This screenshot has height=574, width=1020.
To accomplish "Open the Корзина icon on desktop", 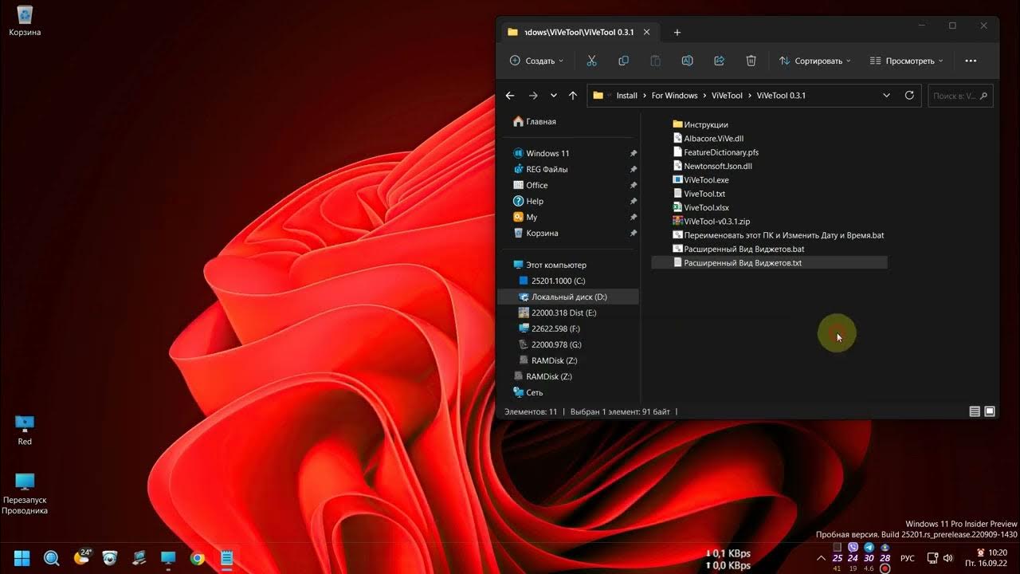I will [25, 21].
